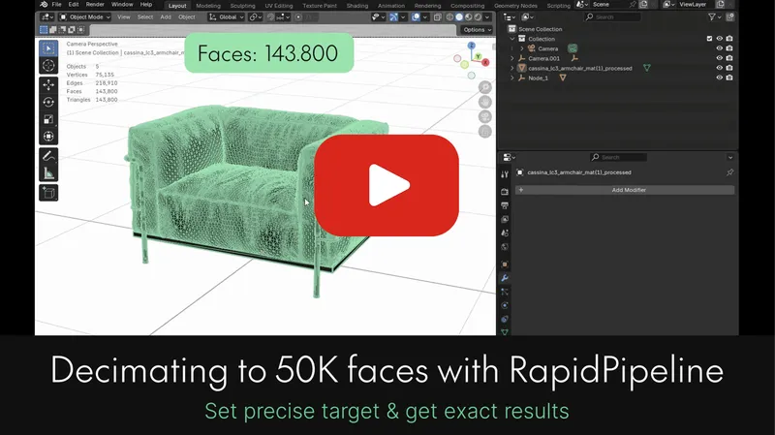Toggle visibility of Node_1 object
The width and height of the screenshot is (775, 435).
click(719, 78)
